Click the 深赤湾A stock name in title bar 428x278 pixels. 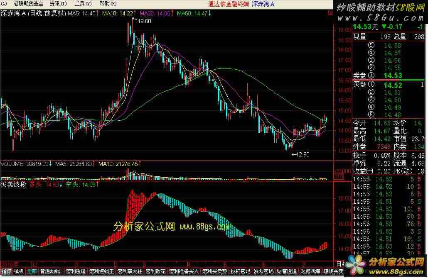[x=263, y=4]
